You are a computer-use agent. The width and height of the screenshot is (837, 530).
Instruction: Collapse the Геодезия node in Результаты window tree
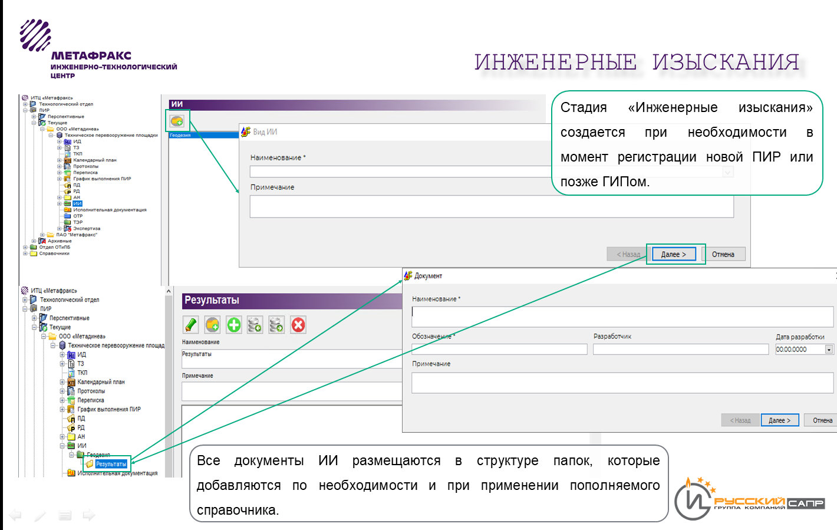(72, 455)
